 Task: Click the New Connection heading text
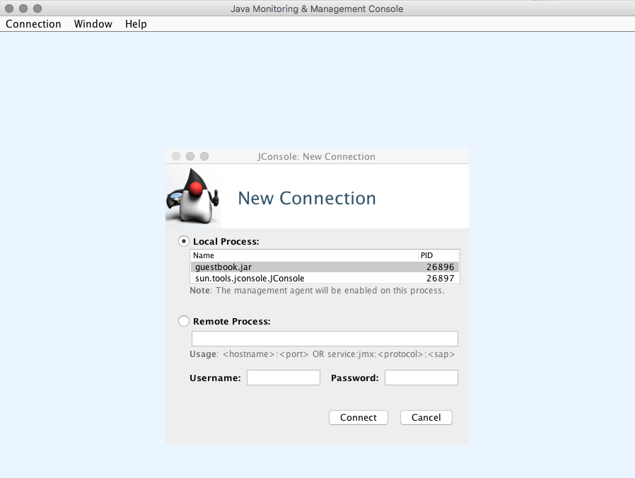306,198
